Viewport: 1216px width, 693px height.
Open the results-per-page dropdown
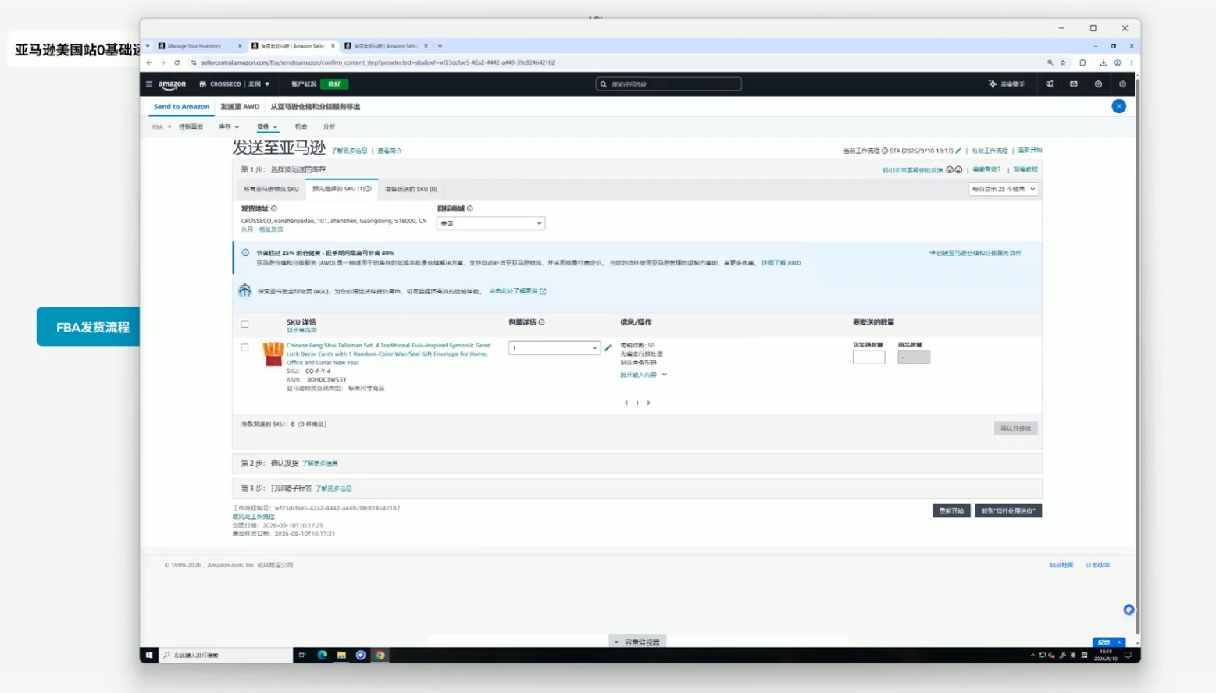click(x=1004, y=189)
